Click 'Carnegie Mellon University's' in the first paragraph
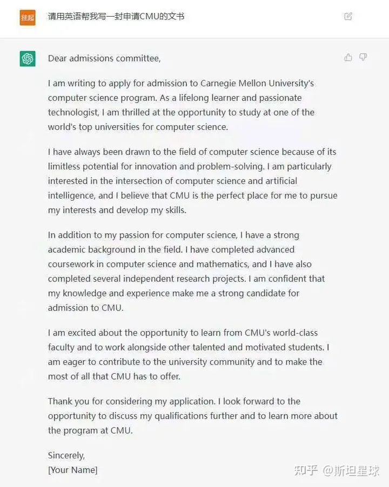Viewport: 389px width, 487px height. [257, 83]
